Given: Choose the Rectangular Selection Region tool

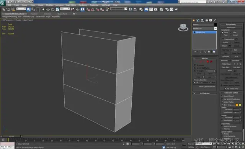Looking at the screenshot, I should coord(38,9).
